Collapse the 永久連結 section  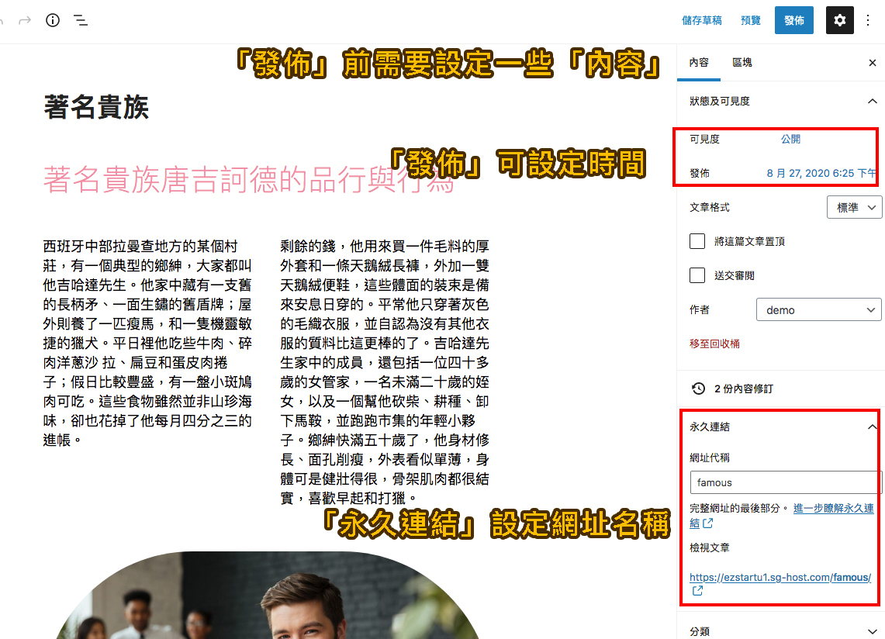click(872, 427)
